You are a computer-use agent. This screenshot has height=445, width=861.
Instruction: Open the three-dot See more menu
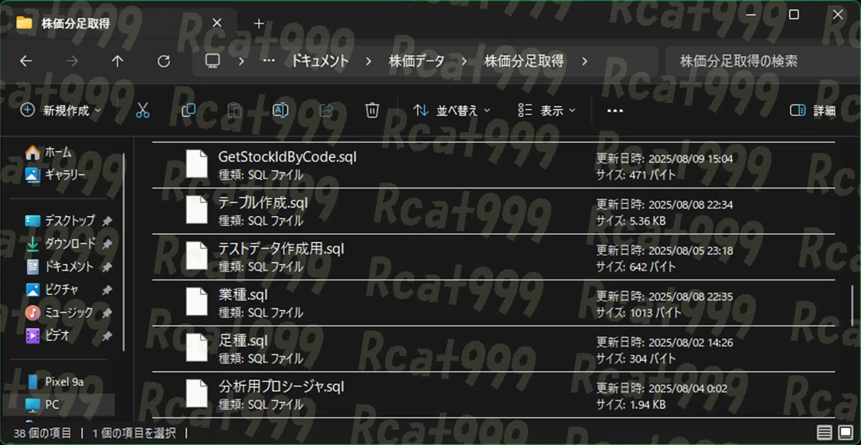pyautogui.click(x=615, y=111)
